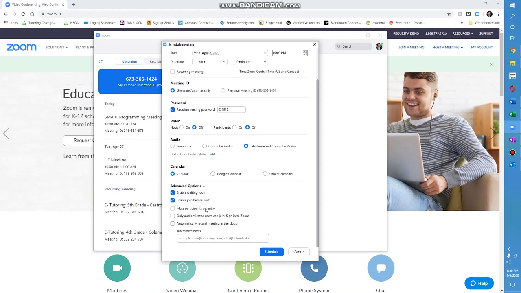This screenshot has width=521, height=293.
Task: Open the Chat bubble circle icon
Action: [x=381, y=268]
